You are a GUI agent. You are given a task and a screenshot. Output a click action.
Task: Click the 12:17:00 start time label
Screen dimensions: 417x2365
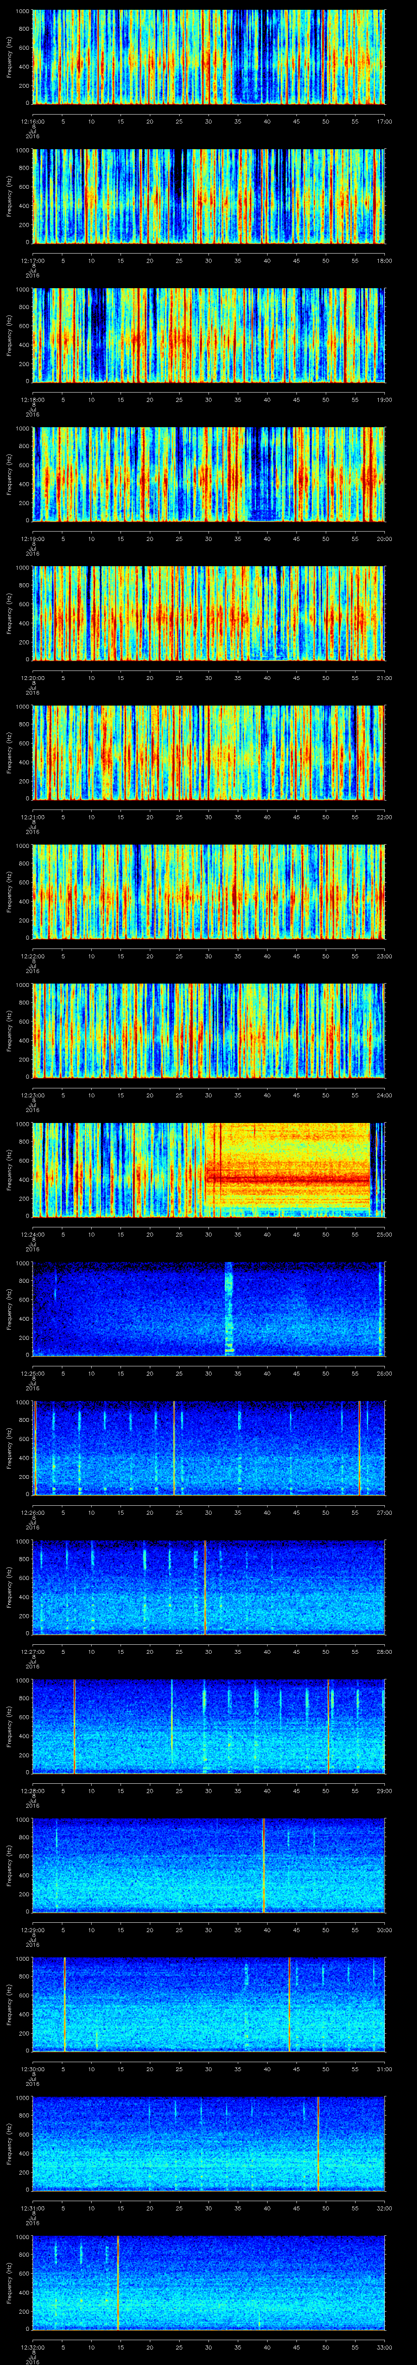click(33, 261)
